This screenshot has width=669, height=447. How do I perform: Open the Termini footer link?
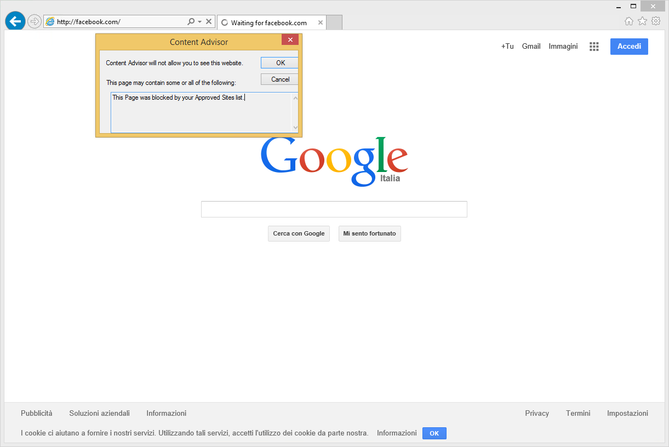(x=578, y=413)
